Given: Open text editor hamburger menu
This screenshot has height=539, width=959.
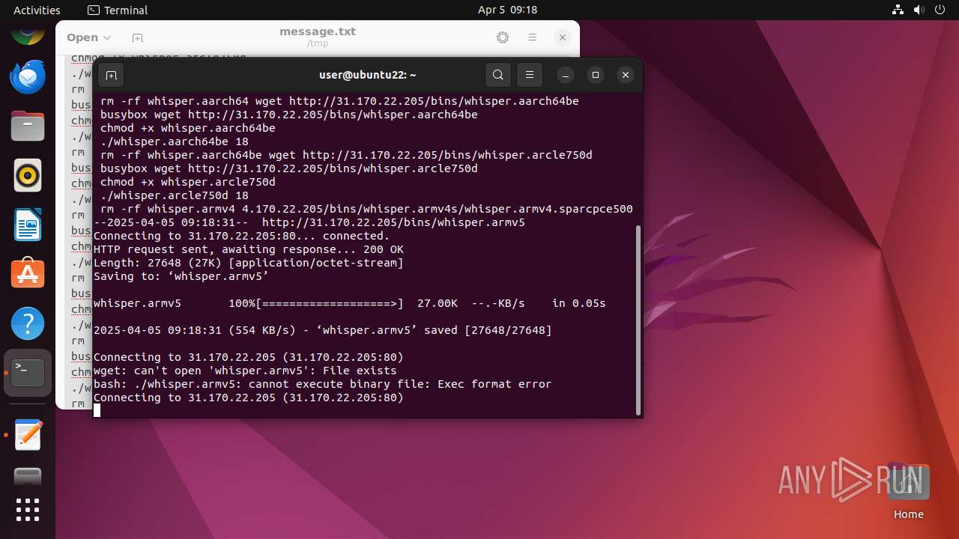Looking at the screenshot, I should [x=533, y=37].
